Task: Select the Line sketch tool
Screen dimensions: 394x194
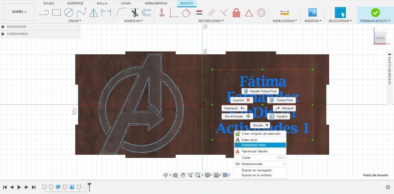Action: coord(44,13)
